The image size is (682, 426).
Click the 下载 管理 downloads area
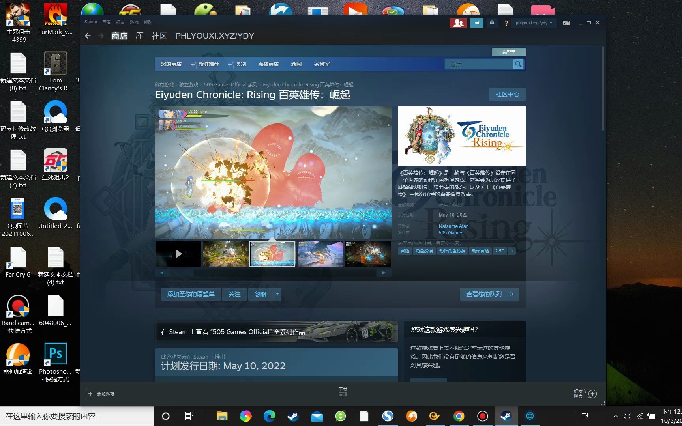point(343,392)
